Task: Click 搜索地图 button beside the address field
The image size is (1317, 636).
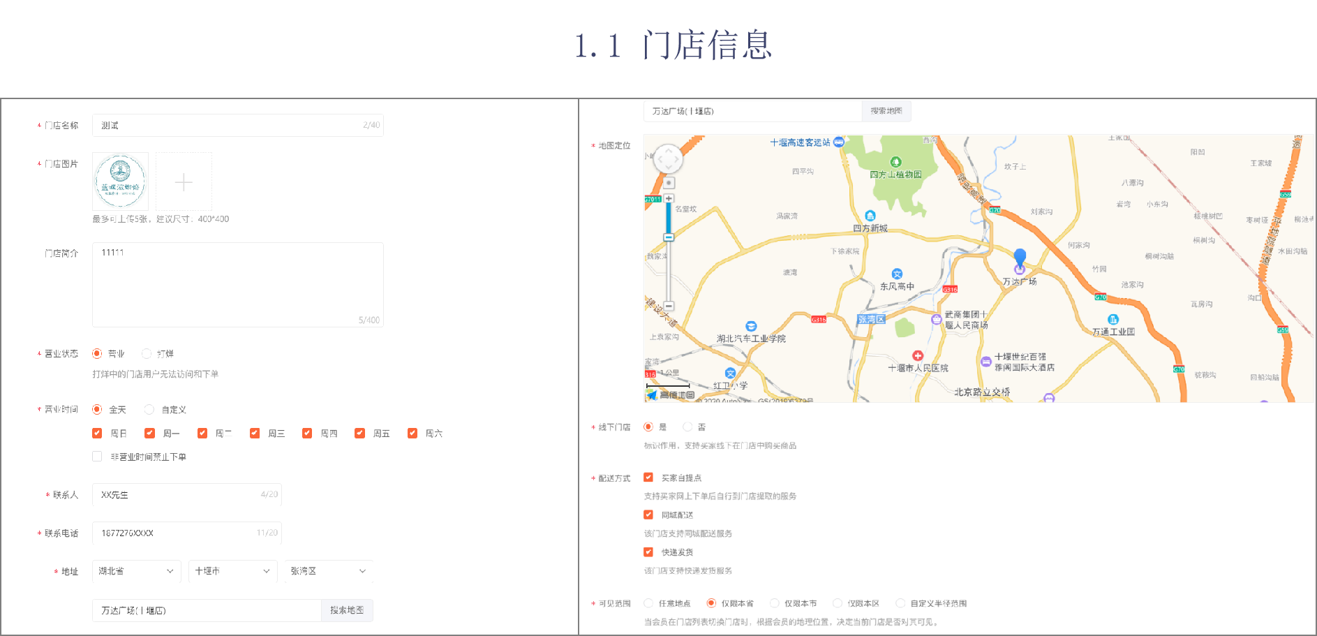Action: pyautogui.click(x=347, y=610)
